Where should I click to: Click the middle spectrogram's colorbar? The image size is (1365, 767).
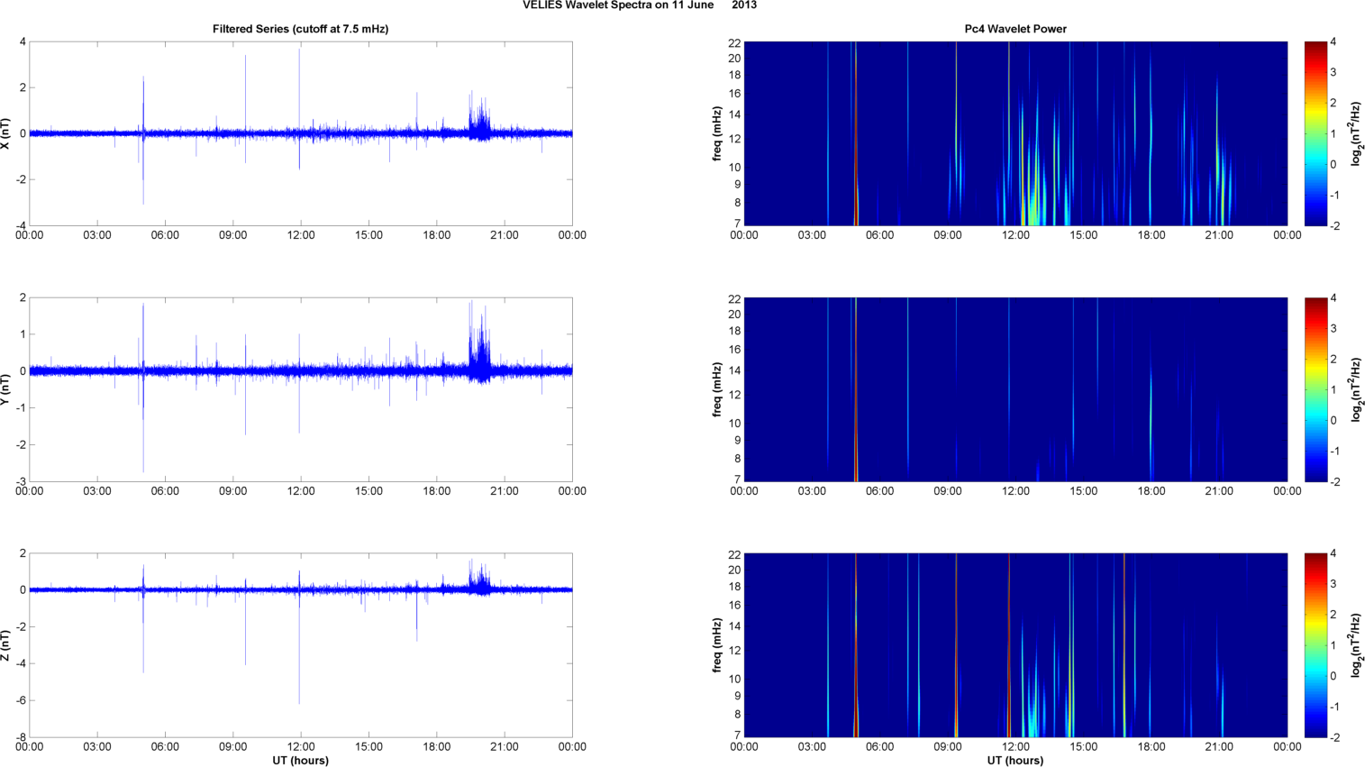[1315, 389]
